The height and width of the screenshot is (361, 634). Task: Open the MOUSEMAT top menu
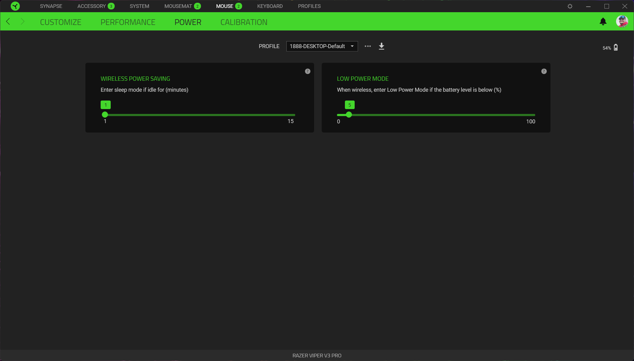tap(178, 6)
